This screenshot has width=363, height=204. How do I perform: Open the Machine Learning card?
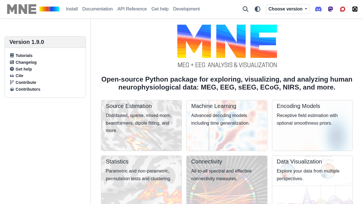click(x=227, y=125)
